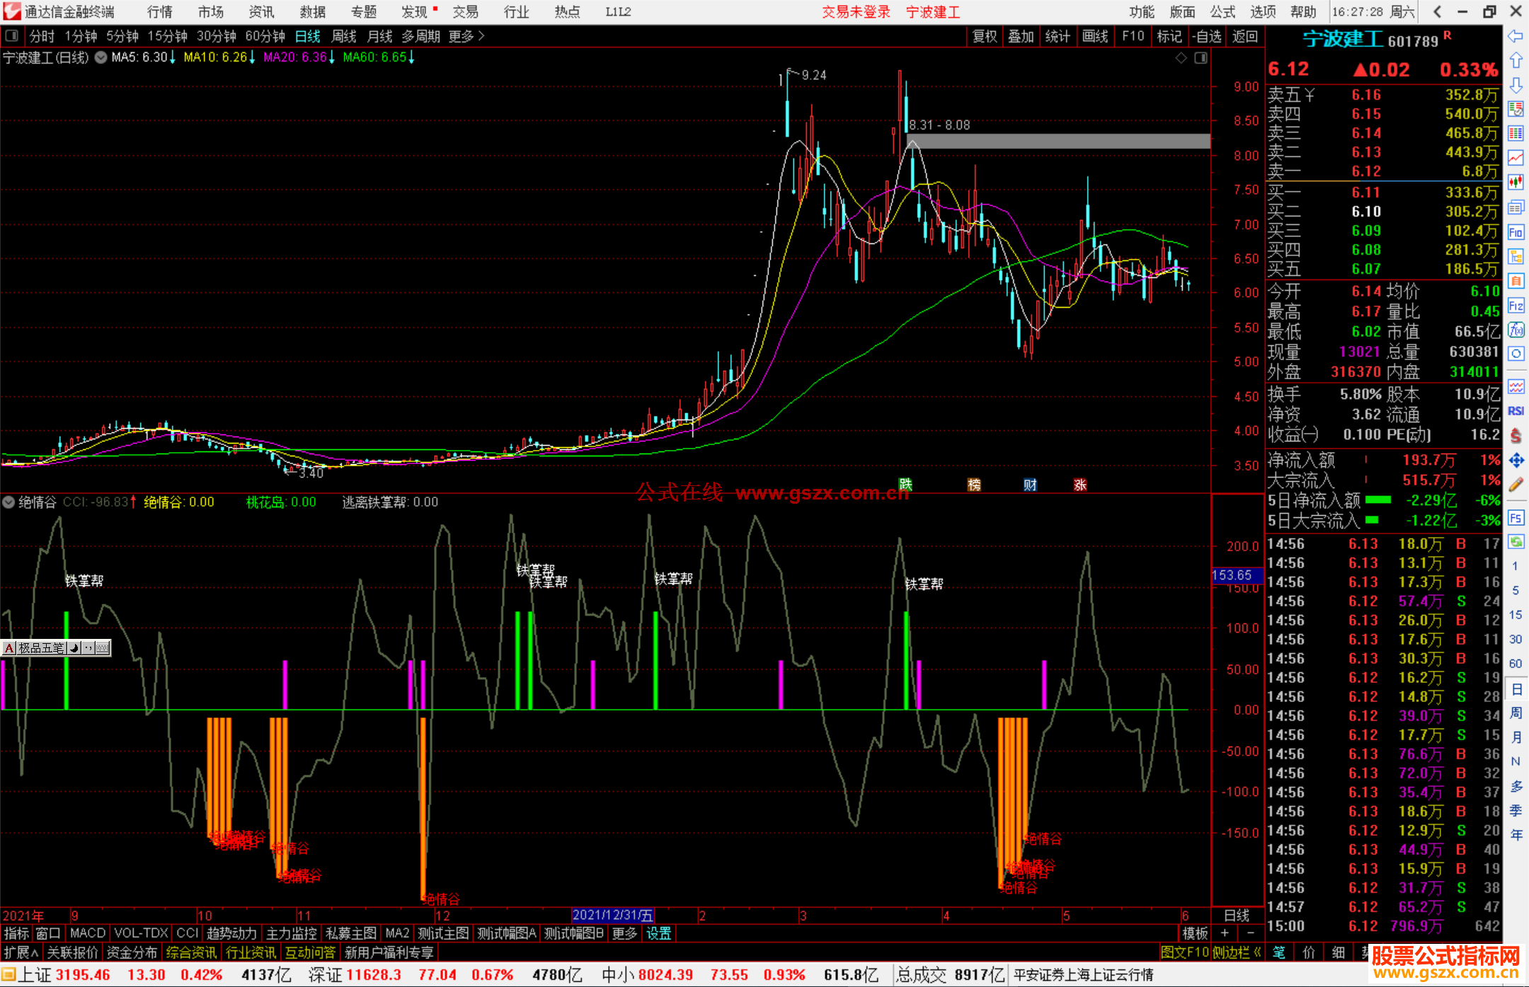Open the 行情 menu
The height and width of the screenshot is (987, 1529).
pyautogui.click(x=159, y=12)
